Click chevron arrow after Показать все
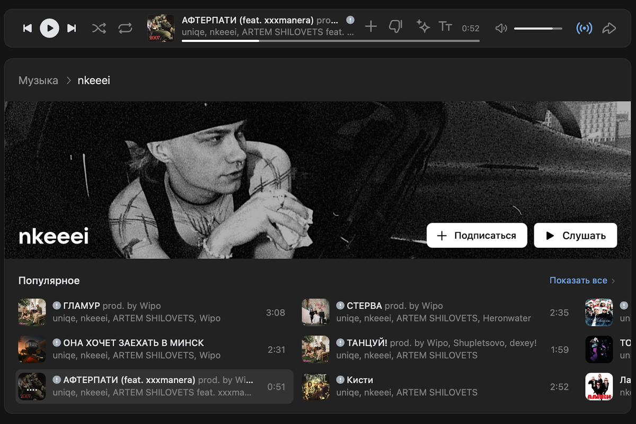Screen dimensions: 636x424 (613, 281)
